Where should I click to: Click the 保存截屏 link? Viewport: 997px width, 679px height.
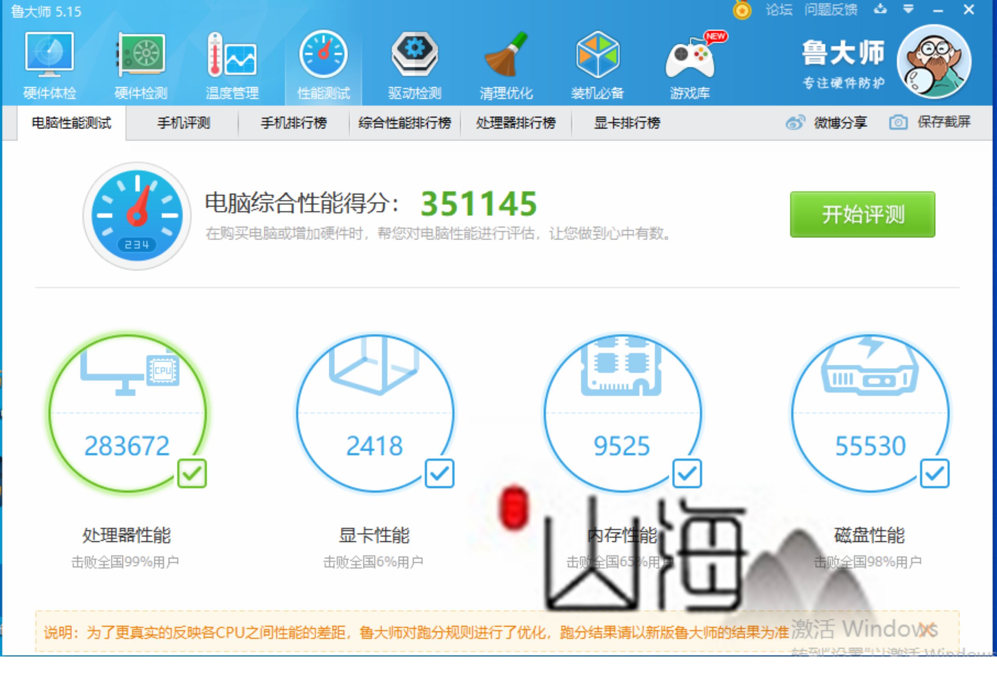(944, 122)
